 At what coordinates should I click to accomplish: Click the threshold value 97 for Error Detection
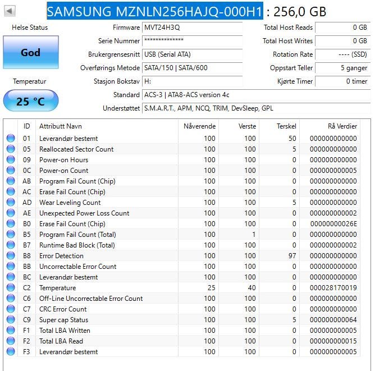(x=292, y=255)
